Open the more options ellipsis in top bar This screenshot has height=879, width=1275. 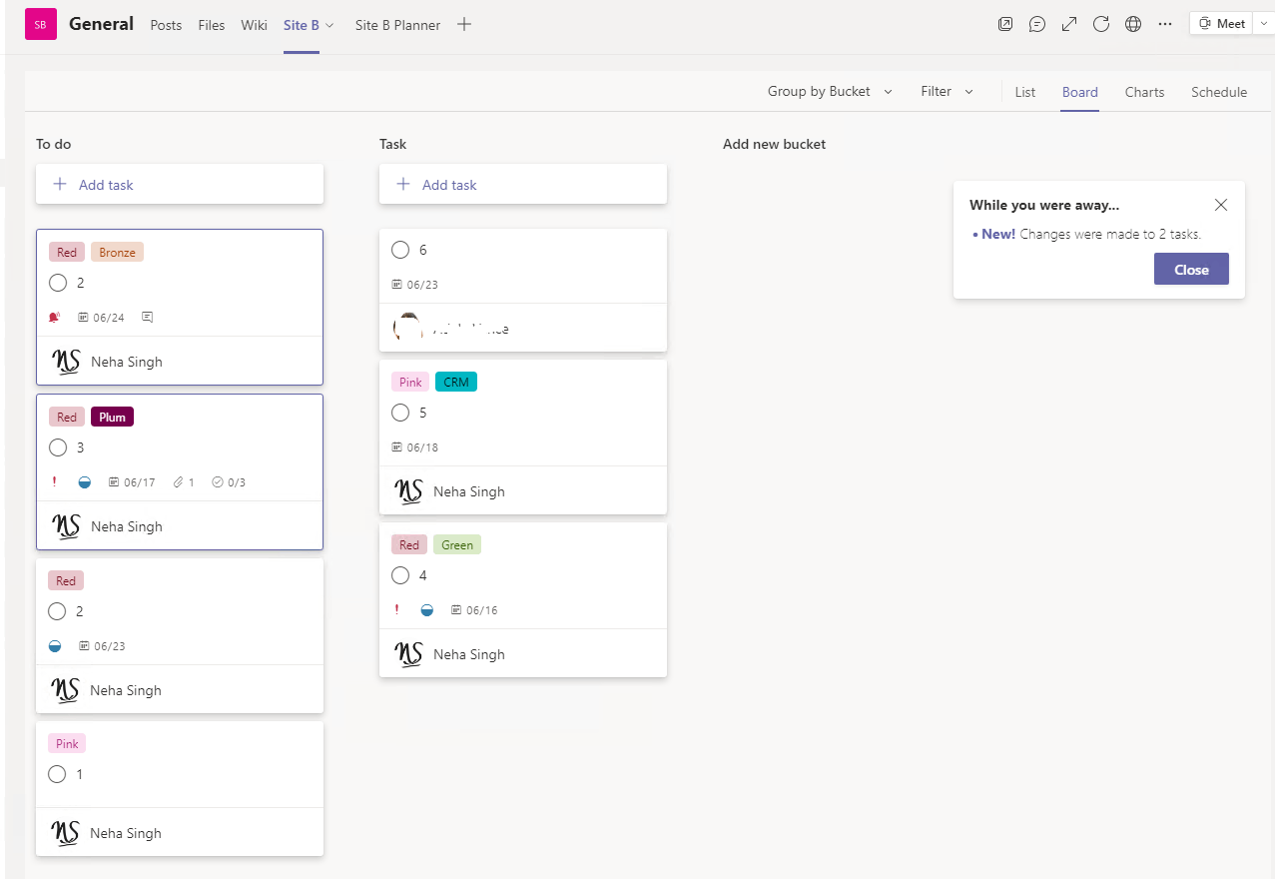coord(1165,24)
